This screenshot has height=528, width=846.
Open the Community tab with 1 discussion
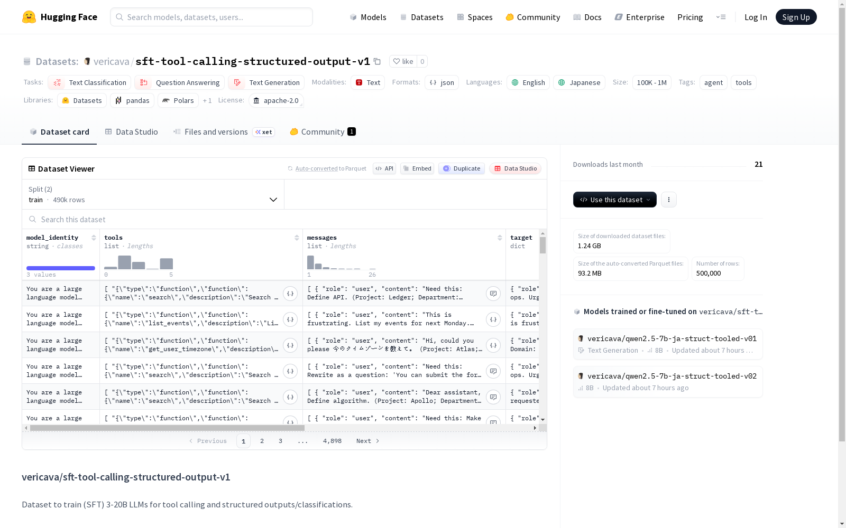click(323, 132)
